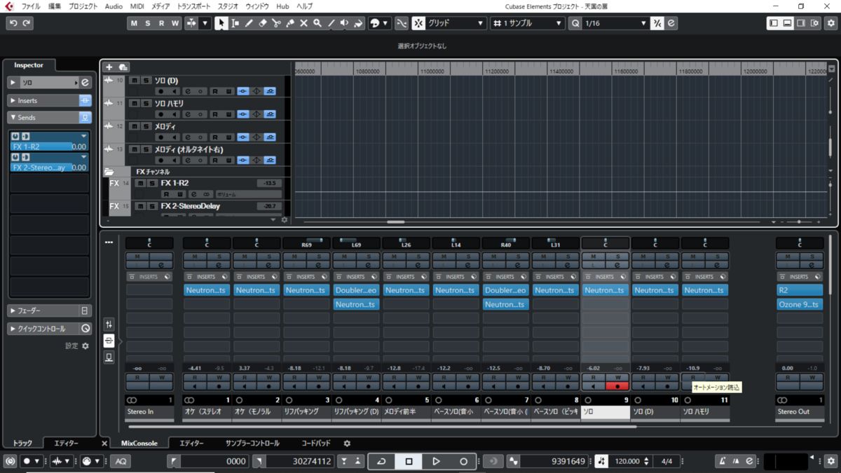Toggle the metronome click button

click(x=722, y=461)
